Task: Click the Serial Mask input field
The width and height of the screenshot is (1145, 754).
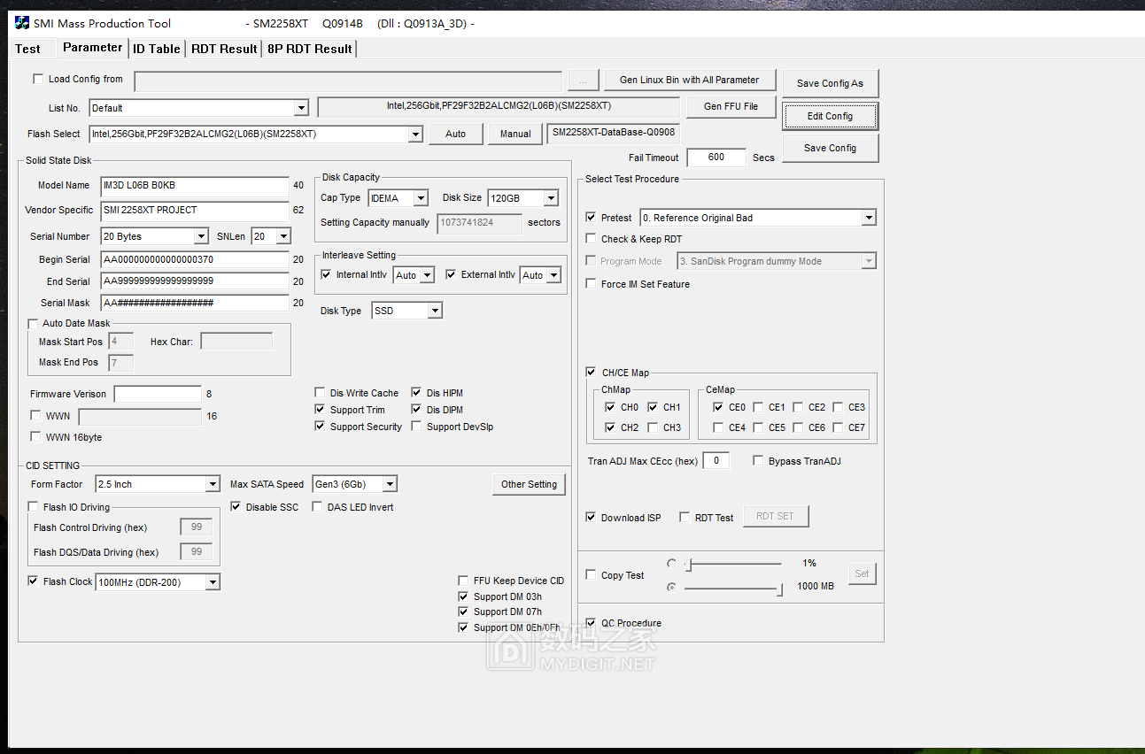Action: pos(194,303)
